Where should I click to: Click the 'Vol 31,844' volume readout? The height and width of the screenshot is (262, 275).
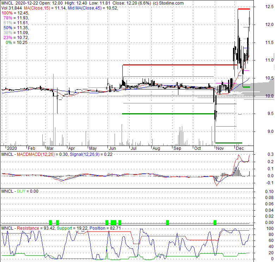coord(12,8)
